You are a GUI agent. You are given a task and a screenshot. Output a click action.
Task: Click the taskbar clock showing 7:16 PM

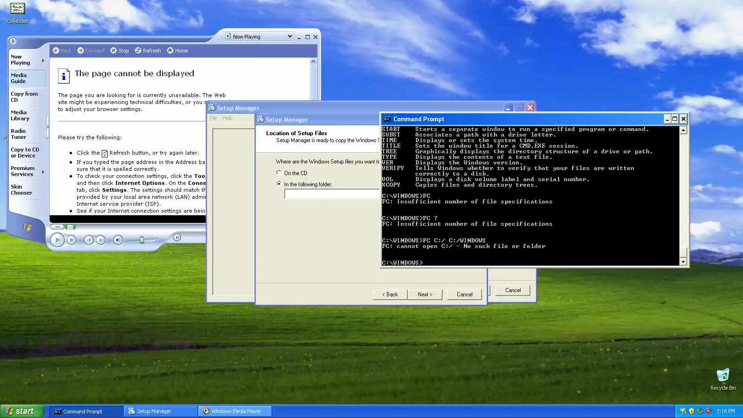pyautogui.click(x=725, y=411)
